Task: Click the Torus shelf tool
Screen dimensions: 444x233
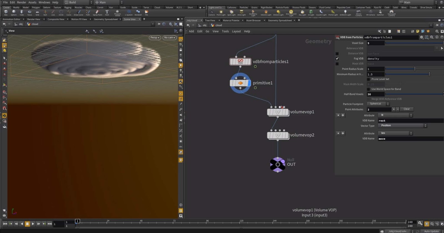Action: pyautogui.click(x=29, y=12)
